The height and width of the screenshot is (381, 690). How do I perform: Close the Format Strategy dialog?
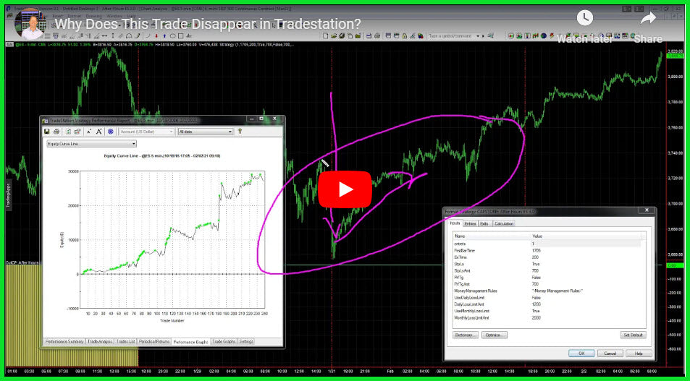tap(647, 211)
